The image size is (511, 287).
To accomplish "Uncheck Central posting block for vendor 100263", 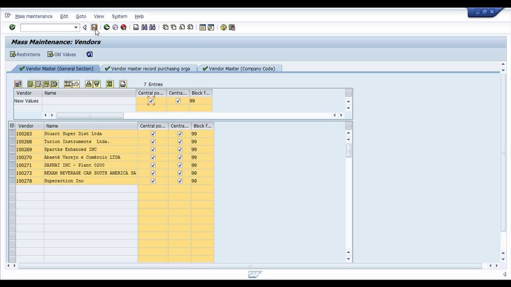I will pyautogui.click(x=153, y=134).
